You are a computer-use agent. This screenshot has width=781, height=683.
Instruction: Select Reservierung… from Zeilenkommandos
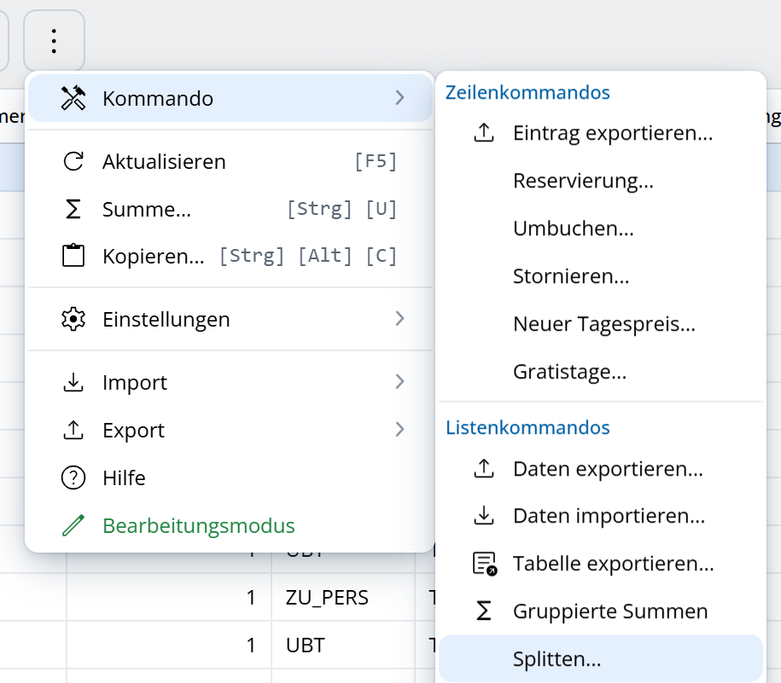pyautogui.click(x=583, y=181)
